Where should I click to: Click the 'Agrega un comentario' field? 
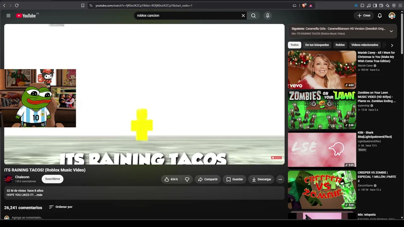pos(27,218)
